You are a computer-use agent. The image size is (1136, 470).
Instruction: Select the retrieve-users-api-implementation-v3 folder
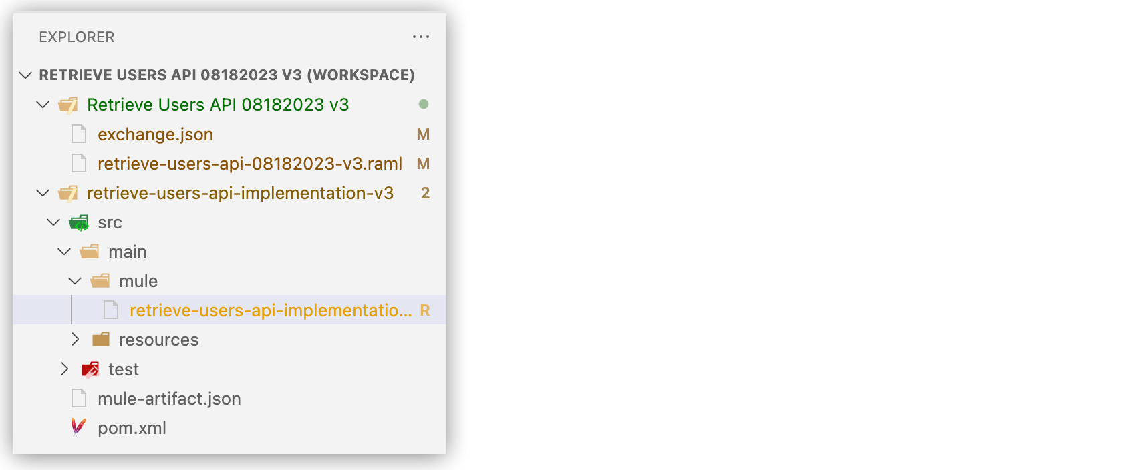(x=239, y=193)
